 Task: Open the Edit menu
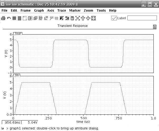[x=14, y=11]
